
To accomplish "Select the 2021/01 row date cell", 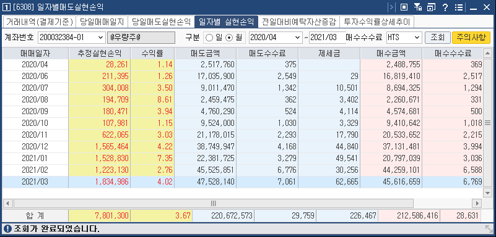I will pos(36,159).
